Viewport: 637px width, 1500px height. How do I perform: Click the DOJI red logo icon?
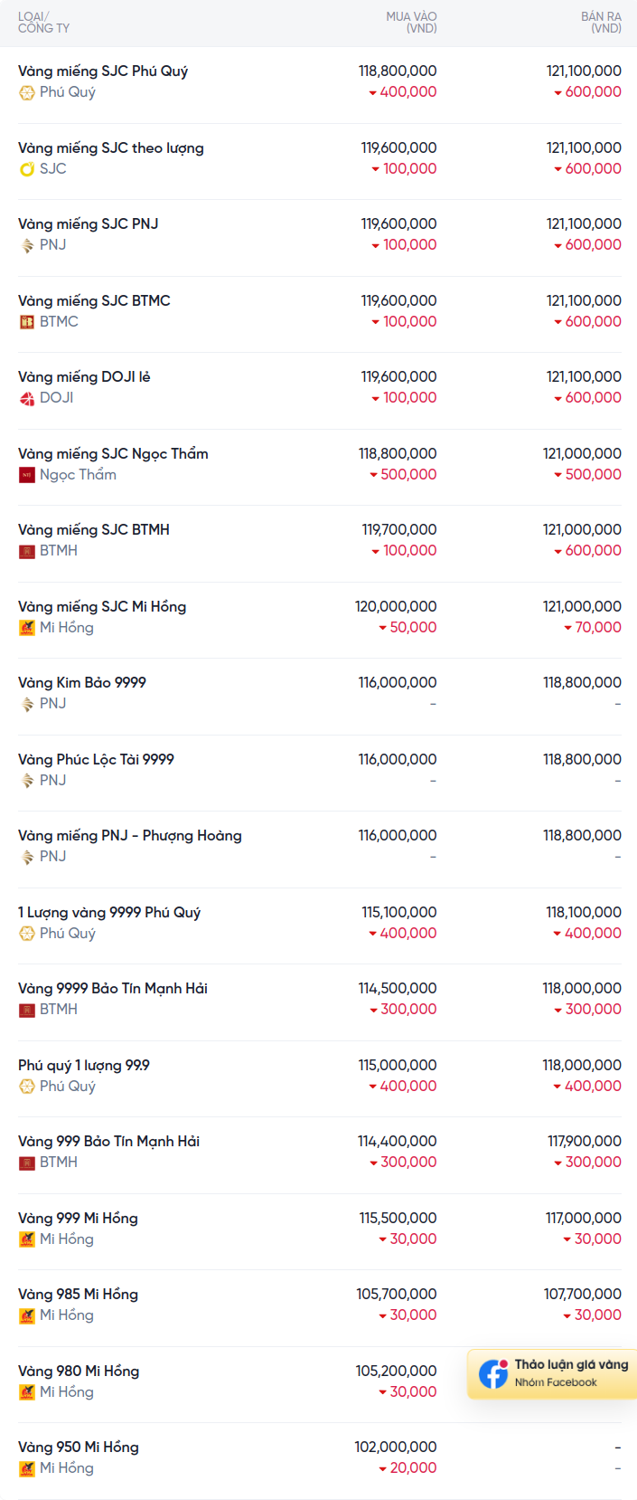click(27, 398)
